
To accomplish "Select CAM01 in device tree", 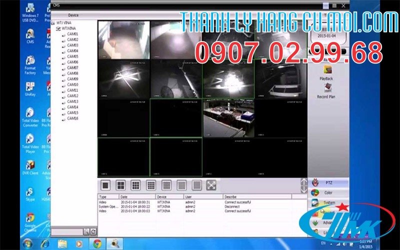I will (72, 34).
